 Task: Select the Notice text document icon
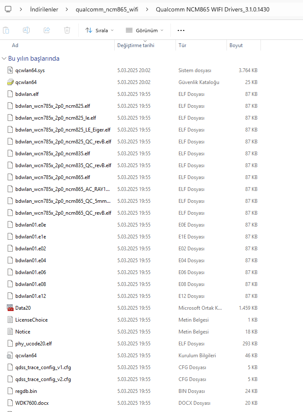click(10, 331)
